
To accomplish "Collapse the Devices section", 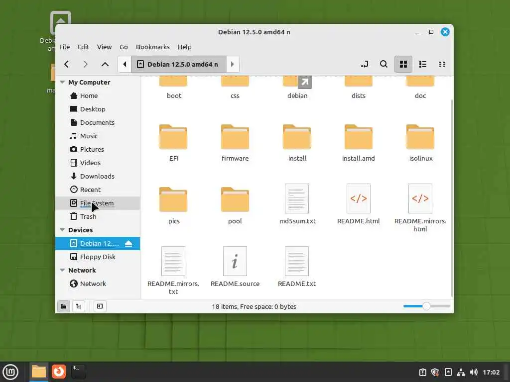I will (x=62, y=230).
